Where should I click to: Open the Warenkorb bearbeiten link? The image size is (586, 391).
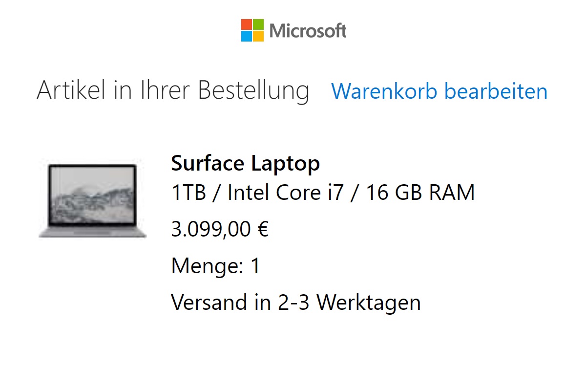pyautogui.click(x=439, y=91)
